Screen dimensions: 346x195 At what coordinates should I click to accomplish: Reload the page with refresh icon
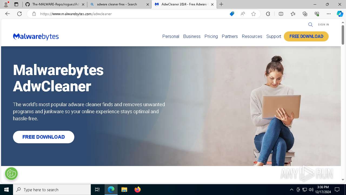coord(19,14)
